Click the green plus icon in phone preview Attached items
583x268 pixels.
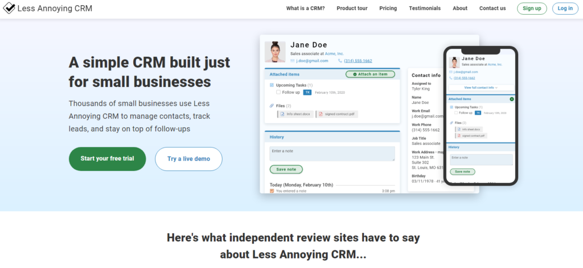click(512, 99)
